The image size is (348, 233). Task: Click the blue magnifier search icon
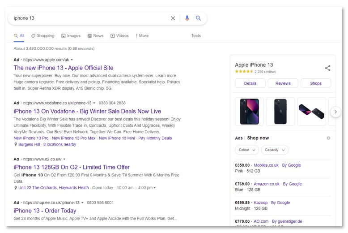click(x=198, y=18)
